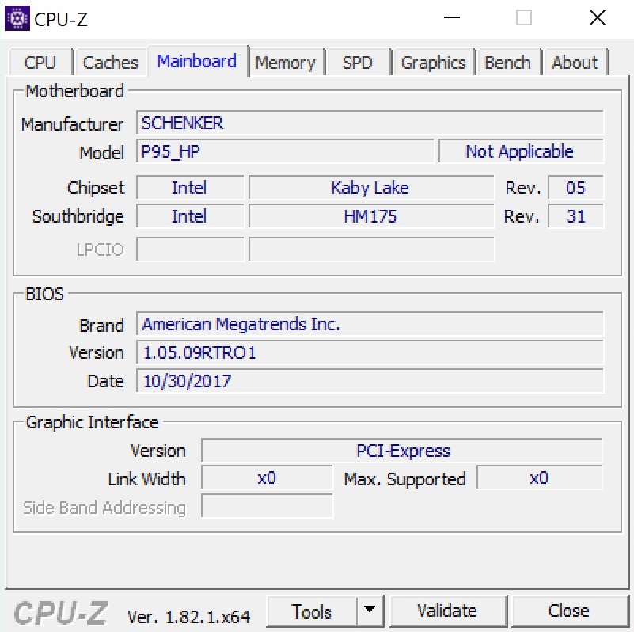The image size is (634, 632).
Task: Click the Not Applicable model revision field
Action: pos(521,151)
